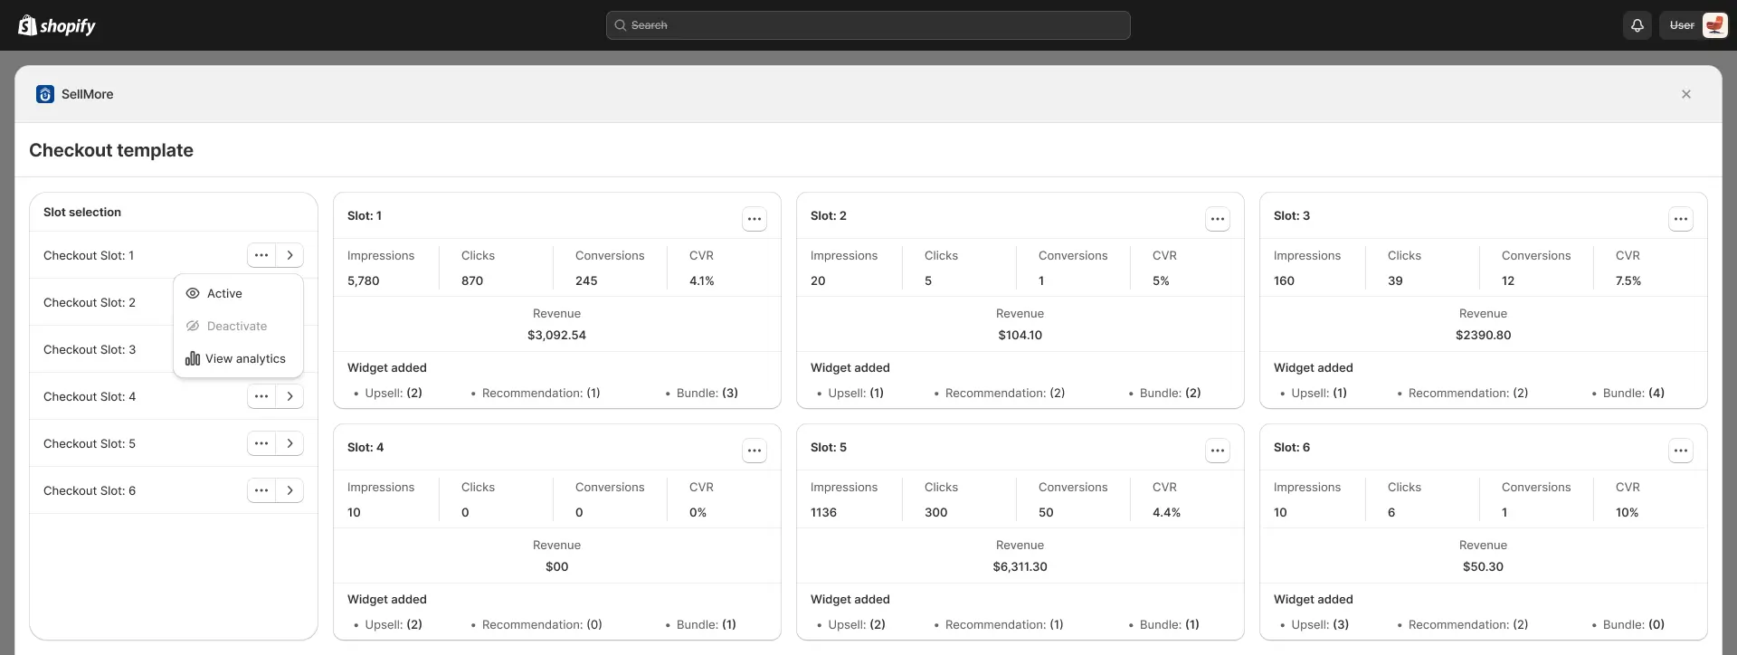1737x655 pixels.
Task: Choose Deactivate in the slot context menu
Action: [x=236, y=327]
